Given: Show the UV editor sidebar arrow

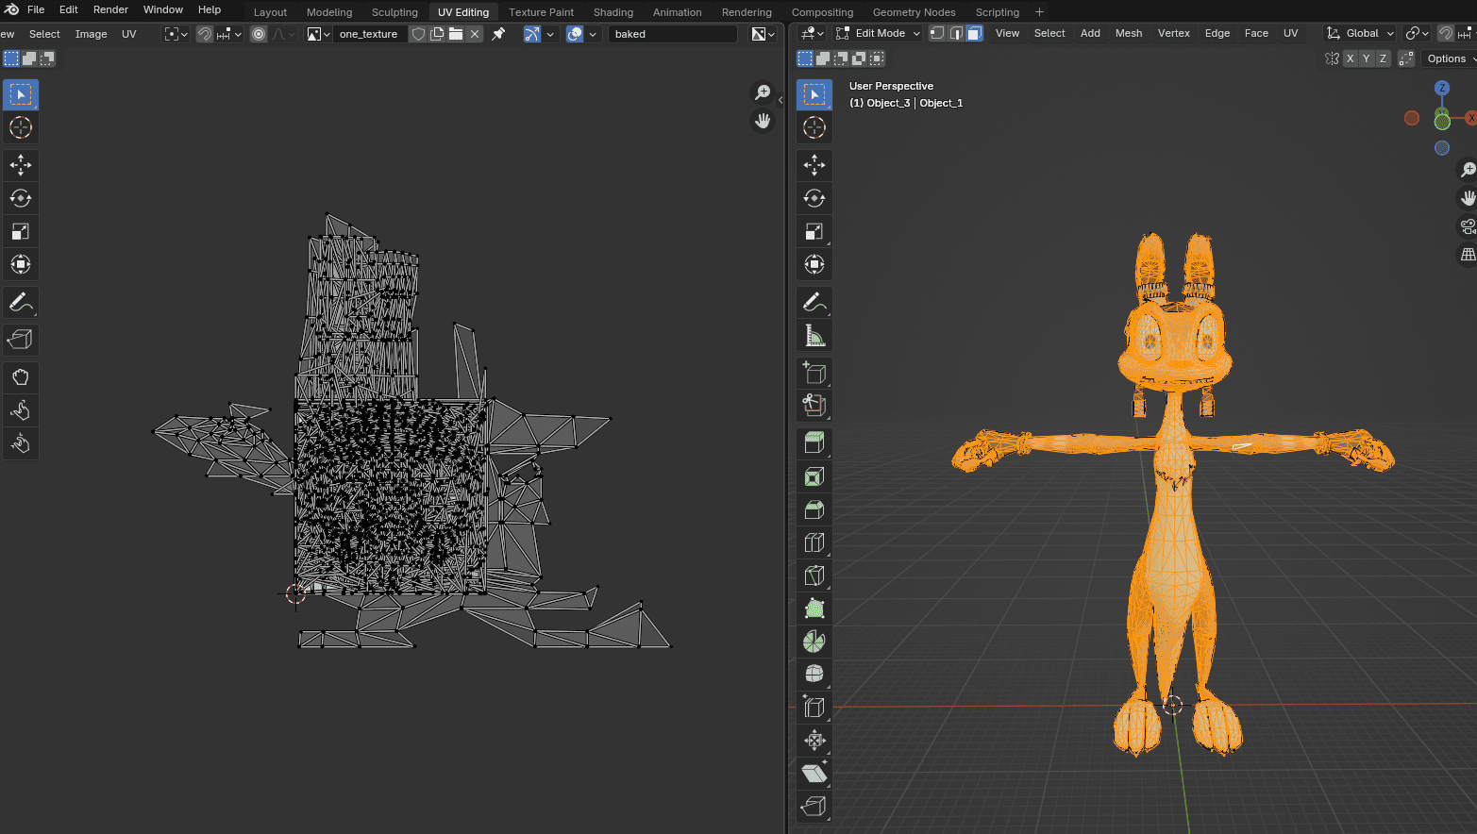Looking at the screenshot, I should (x=780, y=100).
